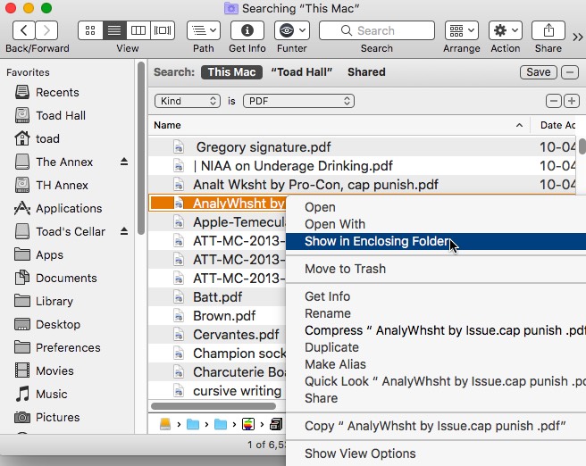The height and width of the screenshot is (466, 586).
Task: Open Documents in the sidebar
Action: click(x=66, y=278)
